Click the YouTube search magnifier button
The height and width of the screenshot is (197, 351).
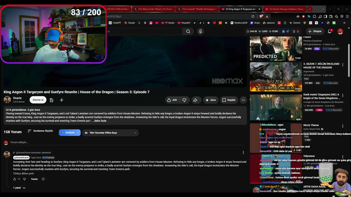pyautogui.click(x=188, y=31)
